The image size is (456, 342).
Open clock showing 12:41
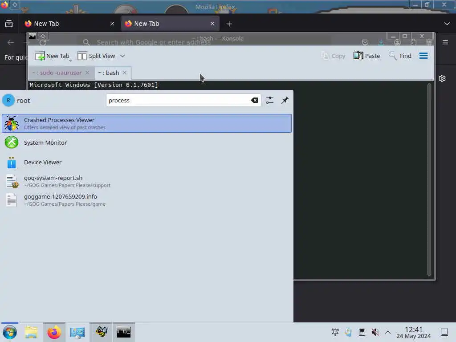414,332
